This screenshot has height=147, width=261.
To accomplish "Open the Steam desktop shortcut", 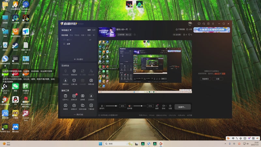I will point(15,47).
